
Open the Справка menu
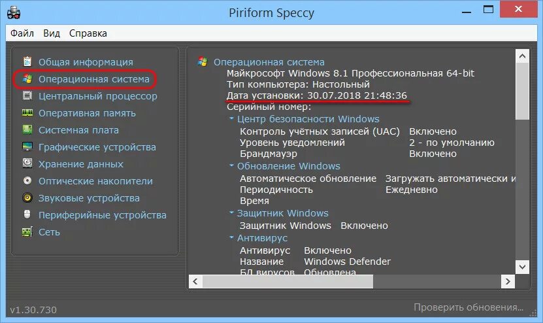tap(88, 33)
